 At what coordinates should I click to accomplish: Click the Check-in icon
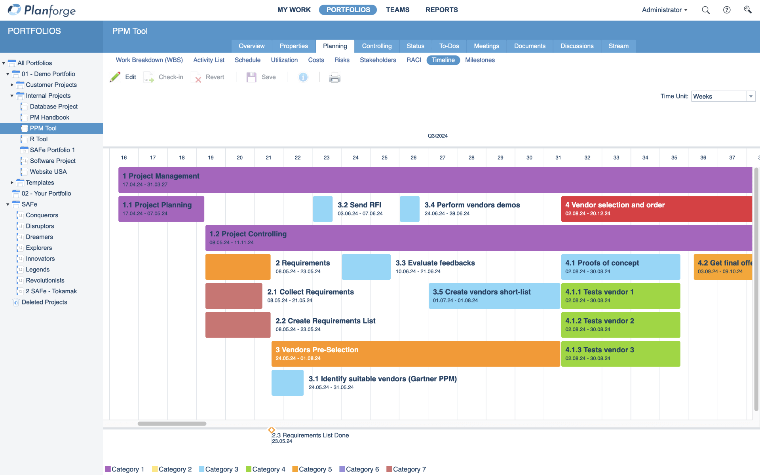click(148, 77)
